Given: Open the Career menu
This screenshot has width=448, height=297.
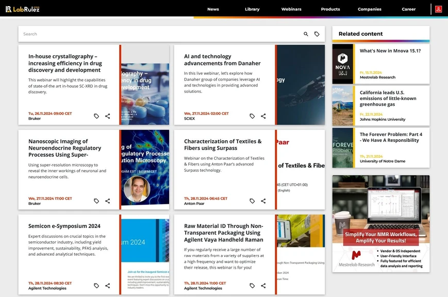Looking at the screenshot, I should (409, 9).
